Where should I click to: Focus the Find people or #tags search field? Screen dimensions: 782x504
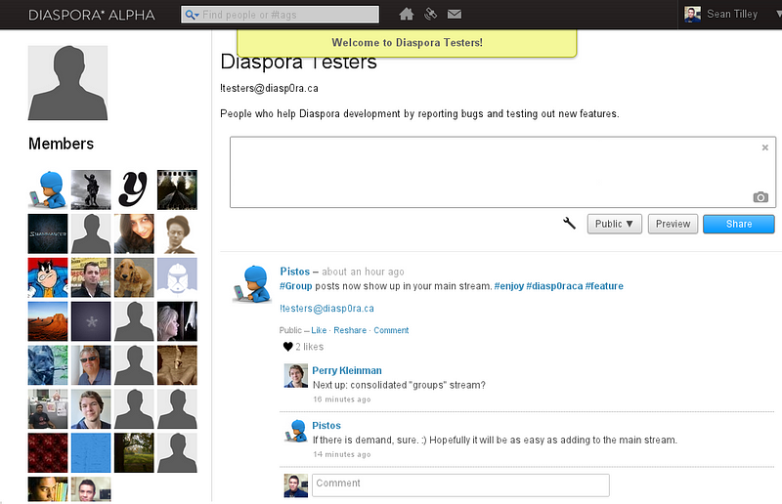pyautogui.click(x=280, y=15)
